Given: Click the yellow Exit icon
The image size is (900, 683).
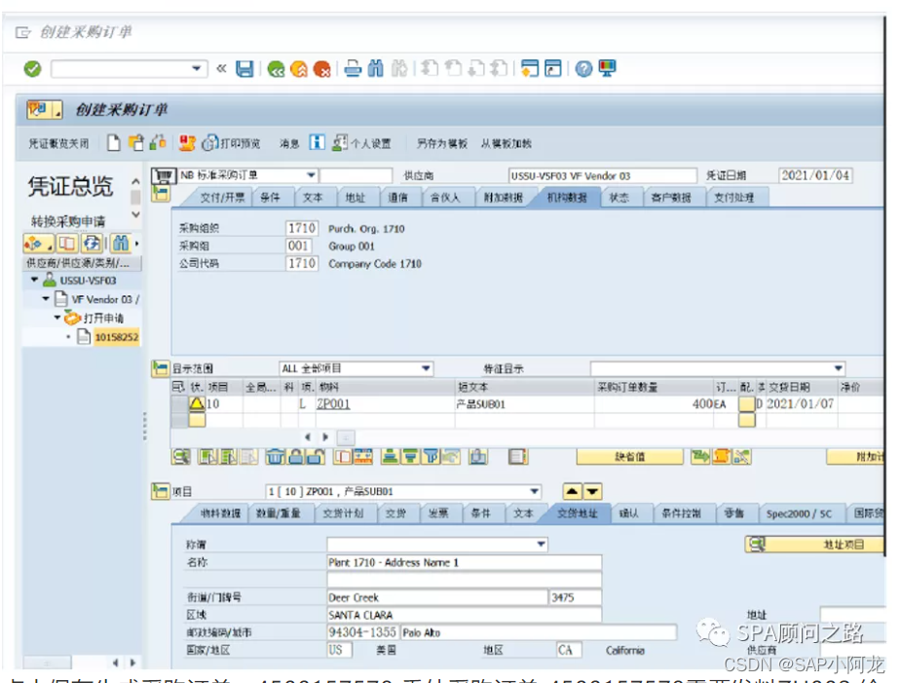Looking at the screenshot, I should [x=299, y=69].
